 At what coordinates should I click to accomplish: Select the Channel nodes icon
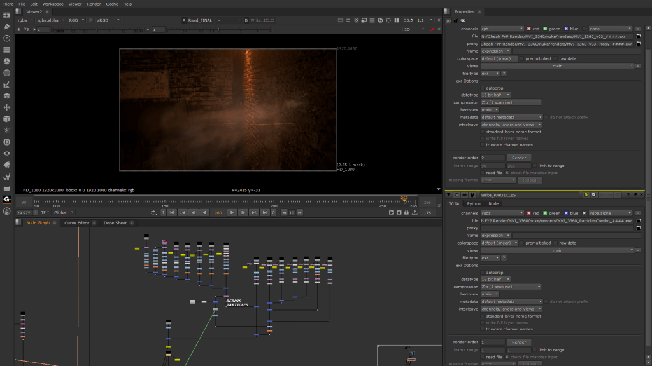pyautogui.click(x=6, y=48)
